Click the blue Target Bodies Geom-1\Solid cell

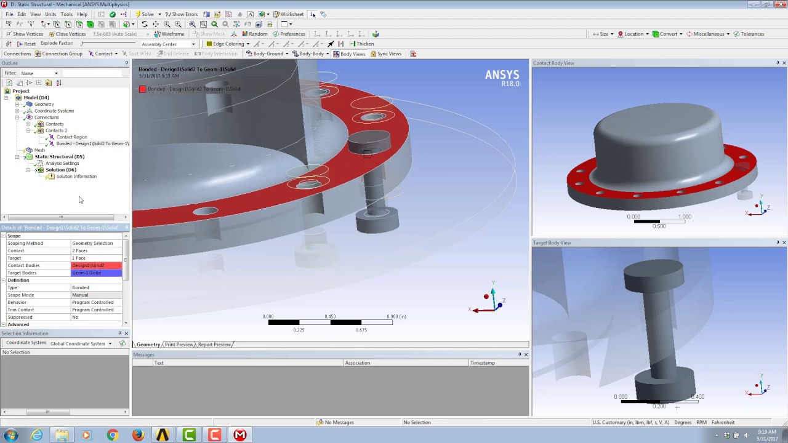pos(96,273)
